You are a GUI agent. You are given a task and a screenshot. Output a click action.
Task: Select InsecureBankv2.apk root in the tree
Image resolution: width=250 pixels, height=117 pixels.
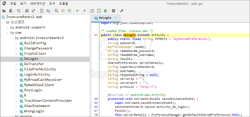(24, 17)
